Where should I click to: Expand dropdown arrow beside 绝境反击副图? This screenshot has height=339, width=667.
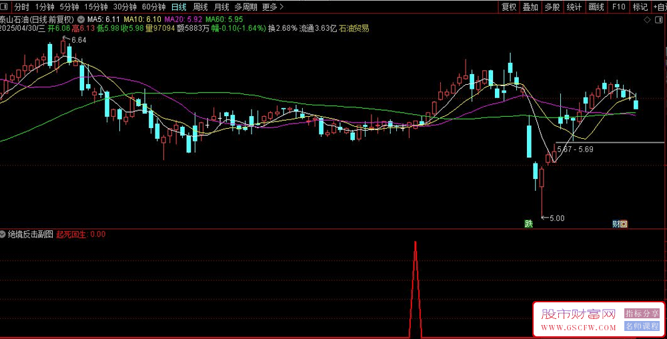[3, 234]
